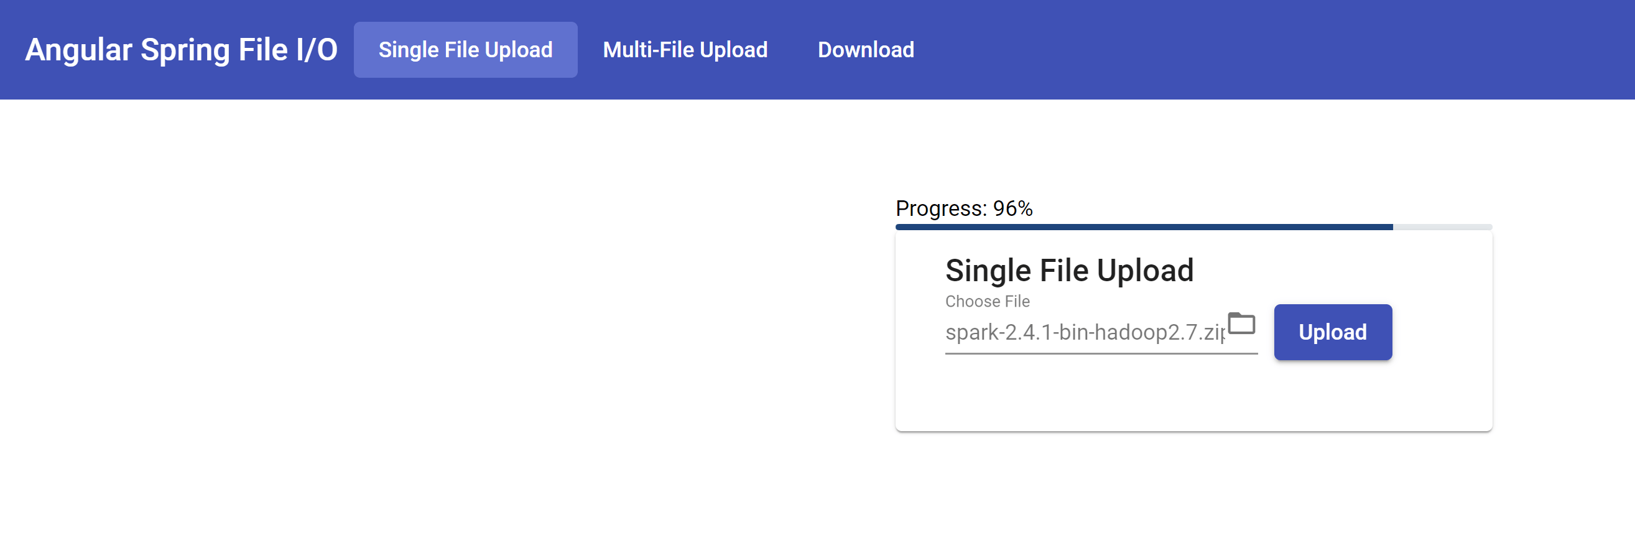Open the Download tab
The width and height of the screenshot is (1635, 540).
pyautogui.click(x=866, y=50)
